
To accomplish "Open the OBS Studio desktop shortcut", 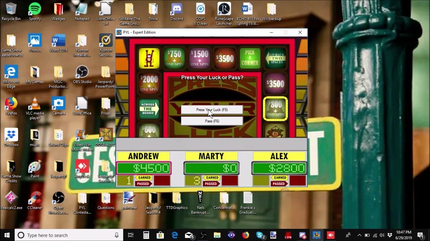I will pyautogui.click(x=82, y=75).
